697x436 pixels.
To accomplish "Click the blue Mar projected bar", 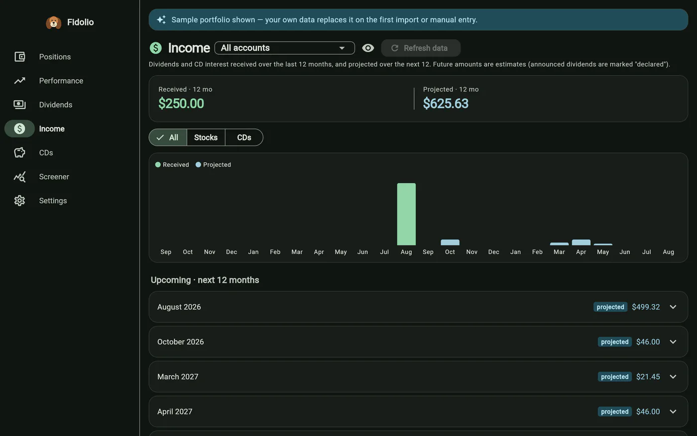I will [559, 244].
